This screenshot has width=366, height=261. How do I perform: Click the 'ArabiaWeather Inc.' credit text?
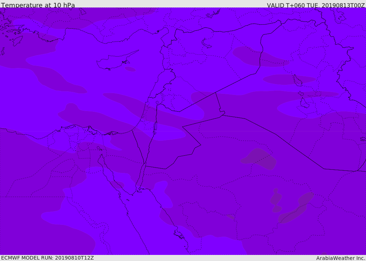coord(341,258)
